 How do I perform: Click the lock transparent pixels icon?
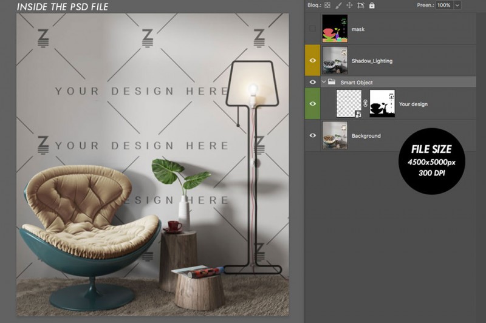point(327,5)
